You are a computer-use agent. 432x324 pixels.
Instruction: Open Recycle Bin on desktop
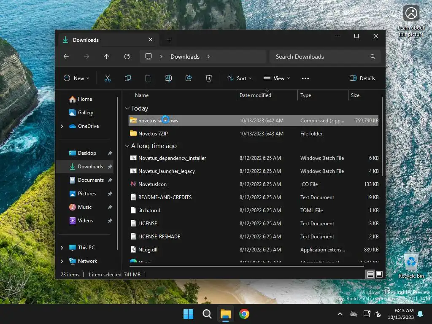(411, 266)
